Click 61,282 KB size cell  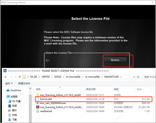[x=144, y=107]
